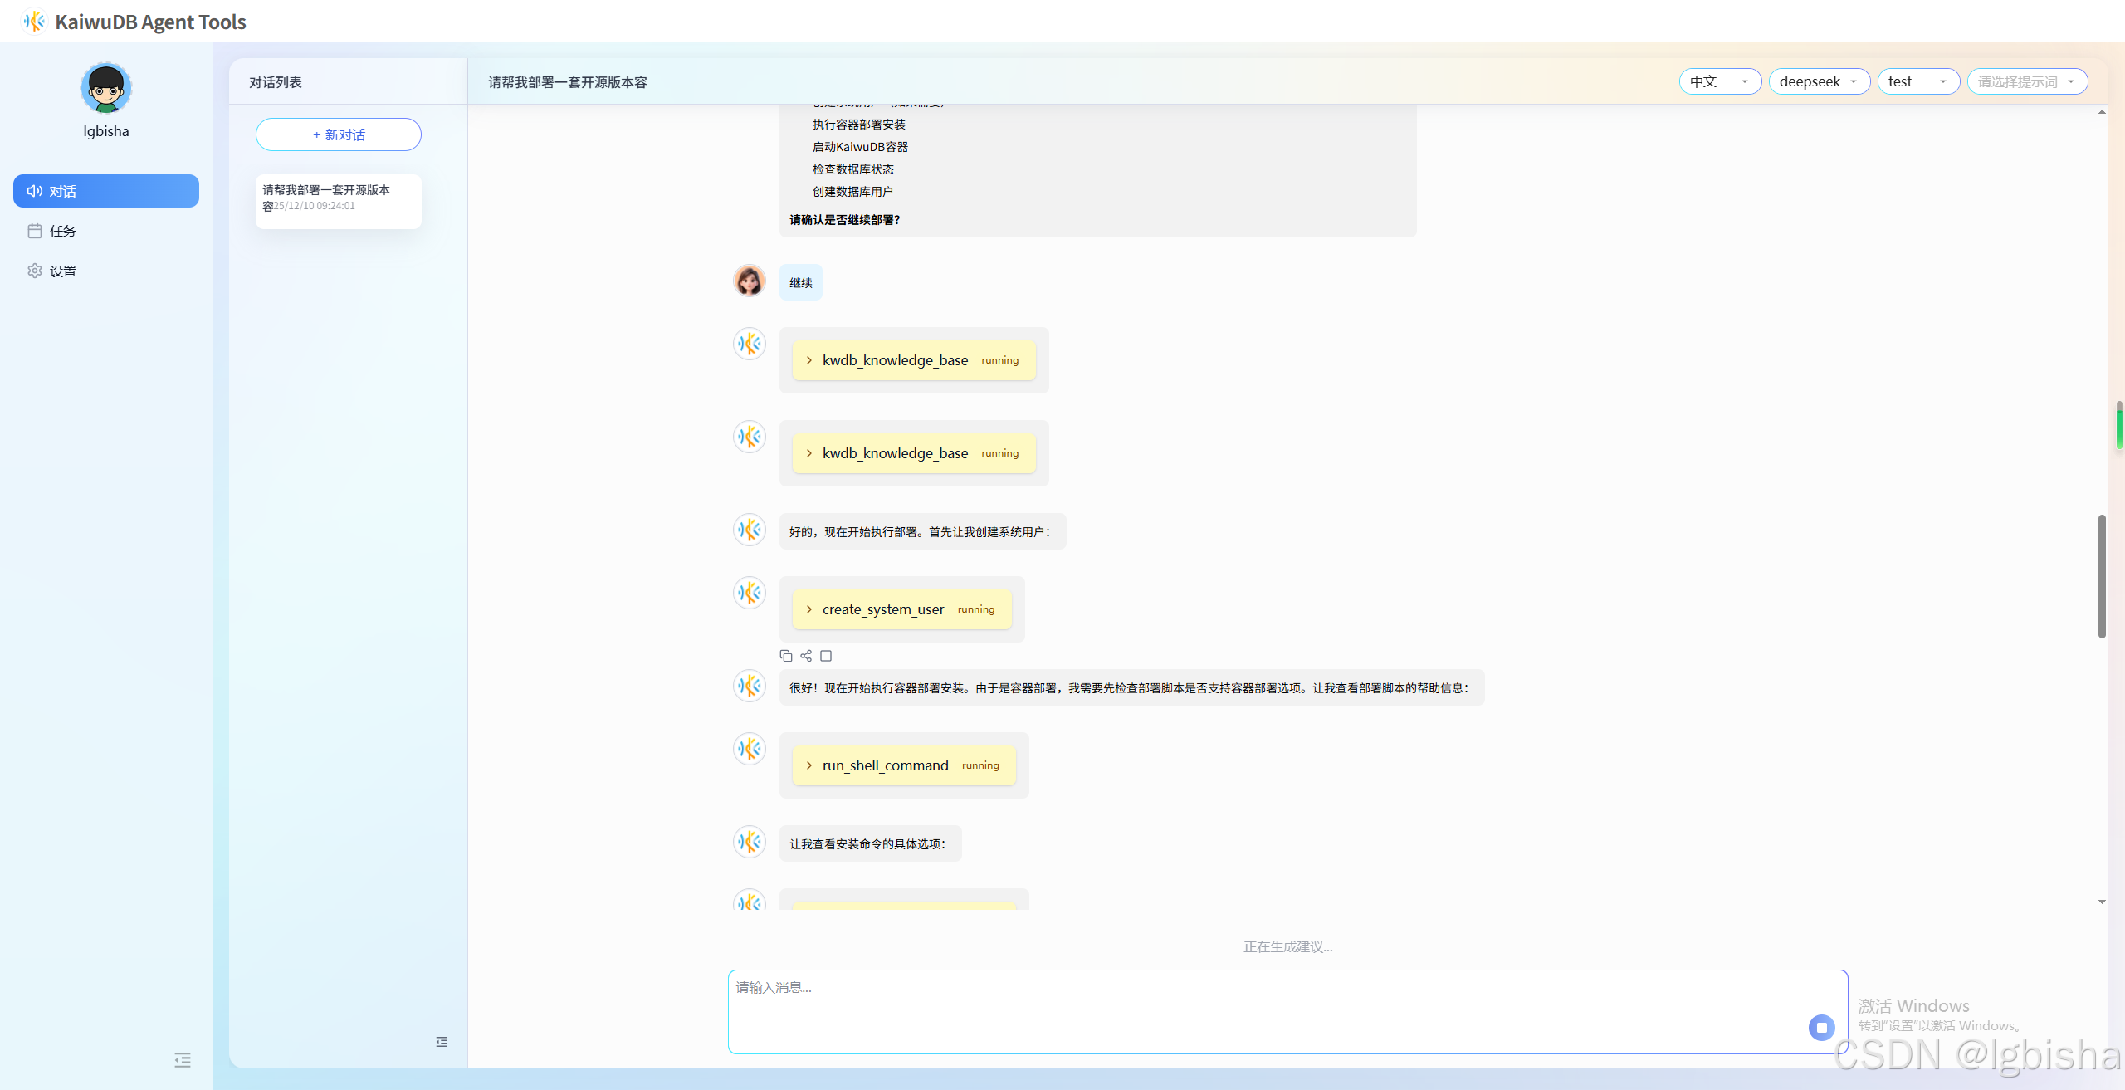Open the prompt selection (请选择提示词) dropdown
Image resolution: width=2125 pixels, height=1090 pixels.
[x=2026, y=81]
